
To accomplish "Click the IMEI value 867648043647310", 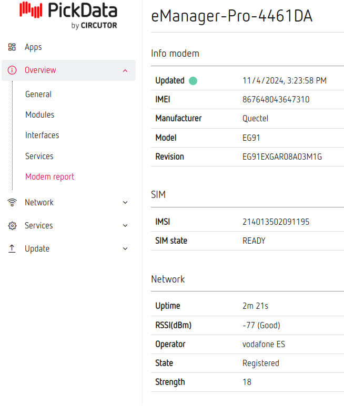I will pos(276,99).
